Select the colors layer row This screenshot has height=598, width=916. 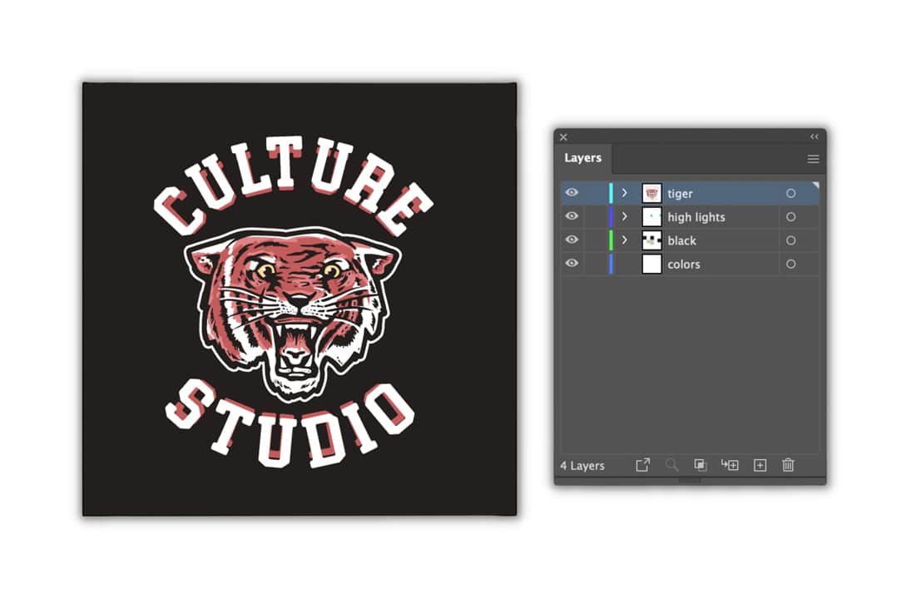click(715, 264)
